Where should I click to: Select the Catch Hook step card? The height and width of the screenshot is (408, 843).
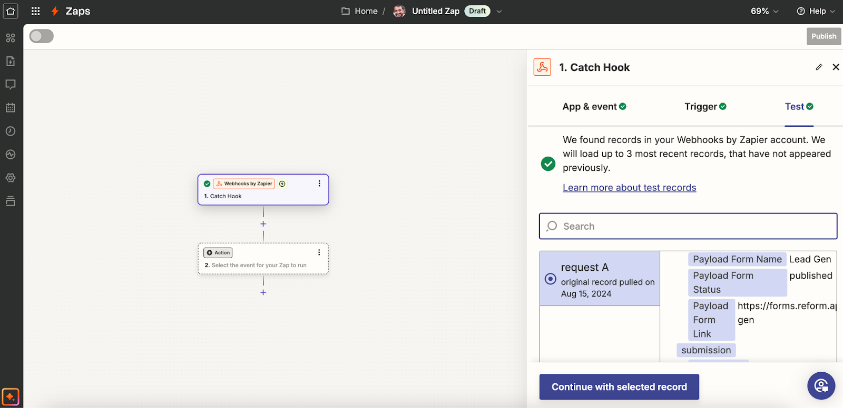click(x=263, y=190)
